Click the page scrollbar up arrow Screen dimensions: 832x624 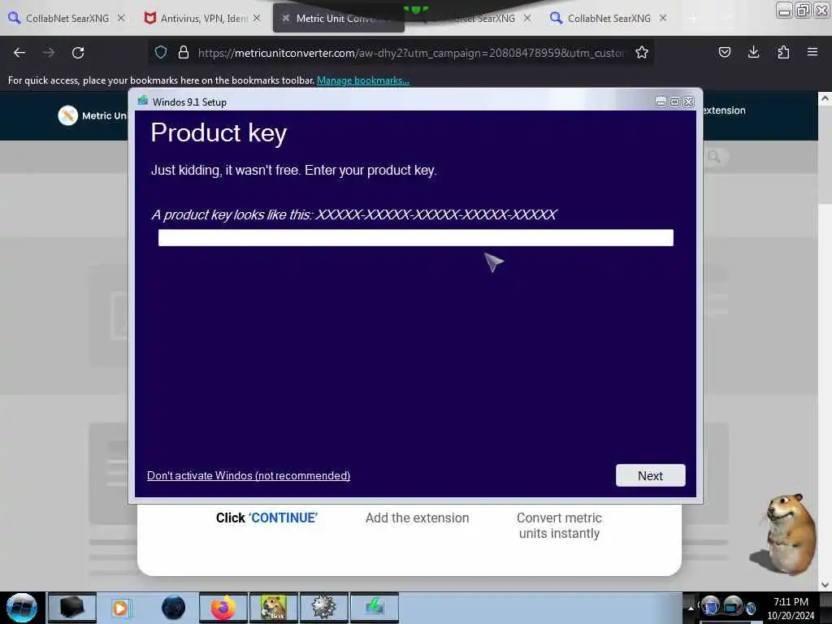pos(825,98)
